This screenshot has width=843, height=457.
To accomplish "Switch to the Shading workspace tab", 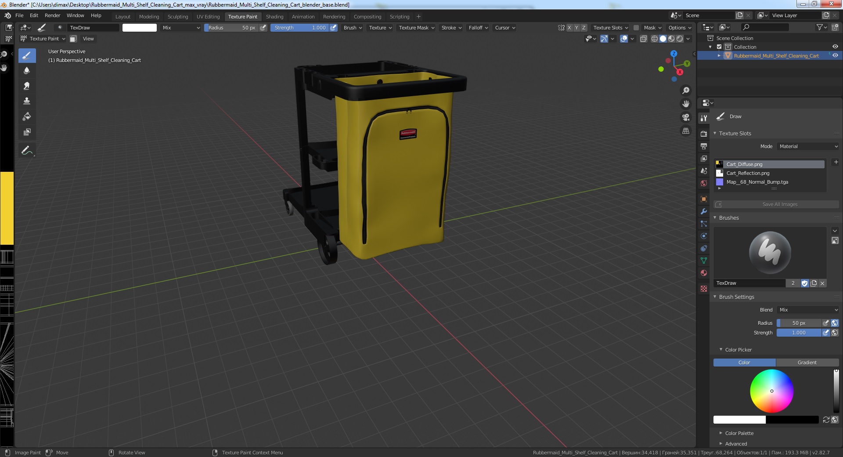I will click(x=274, y=17).
